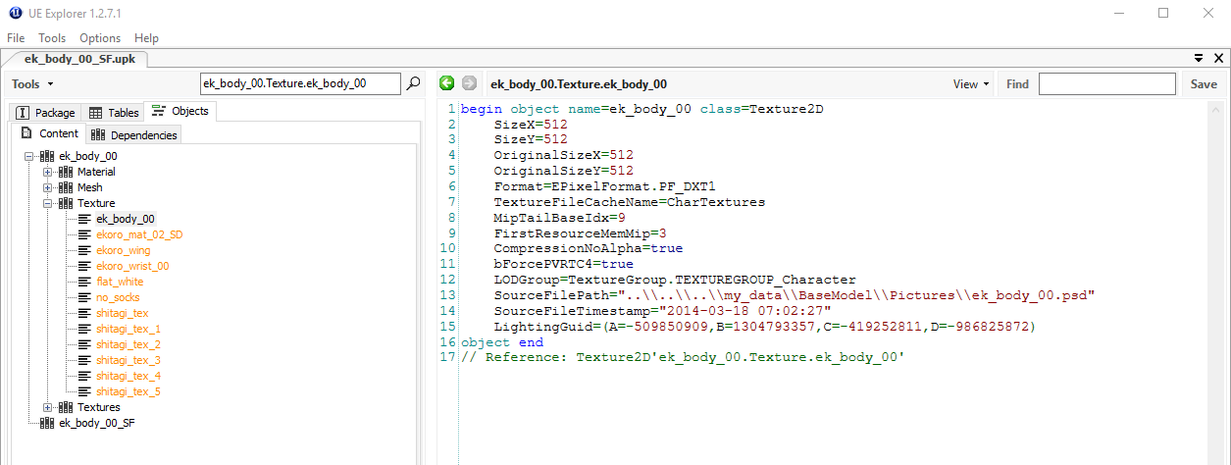Viewport: 1231px width, 465px height.
Task: Expand the Material tree node
Action: [47, 172]
